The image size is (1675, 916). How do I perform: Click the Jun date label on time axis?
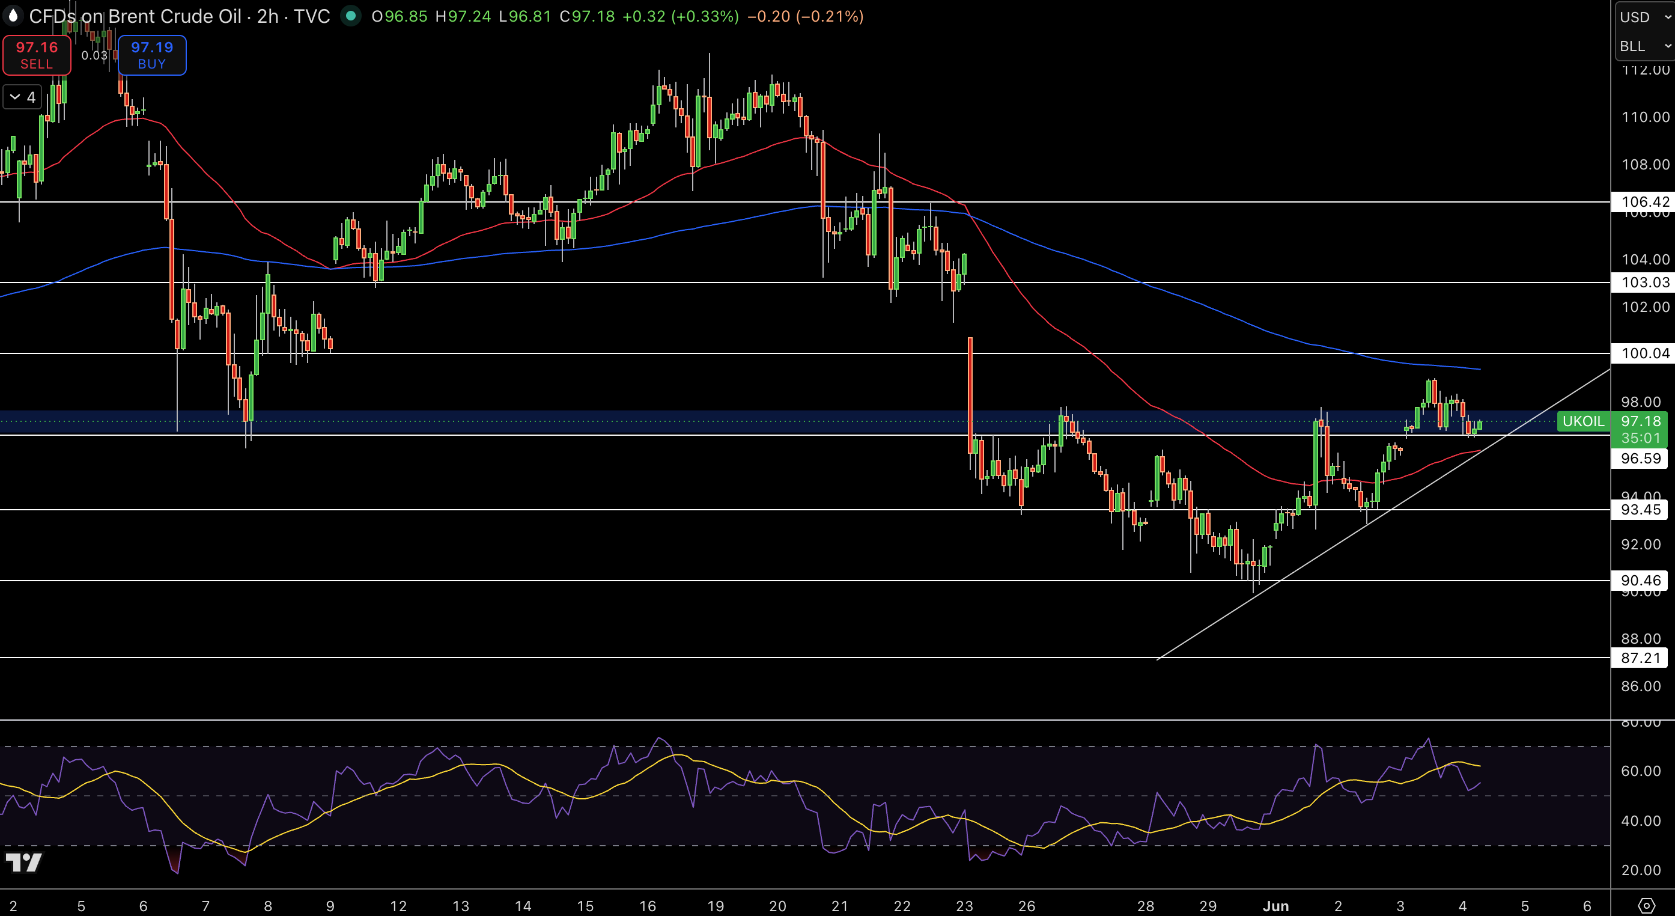(1275, 906)
